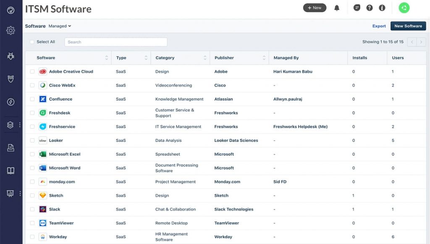Click the Export link
Image resolution: width=430 pixels, height=244 pixels.
click(379, 26)
